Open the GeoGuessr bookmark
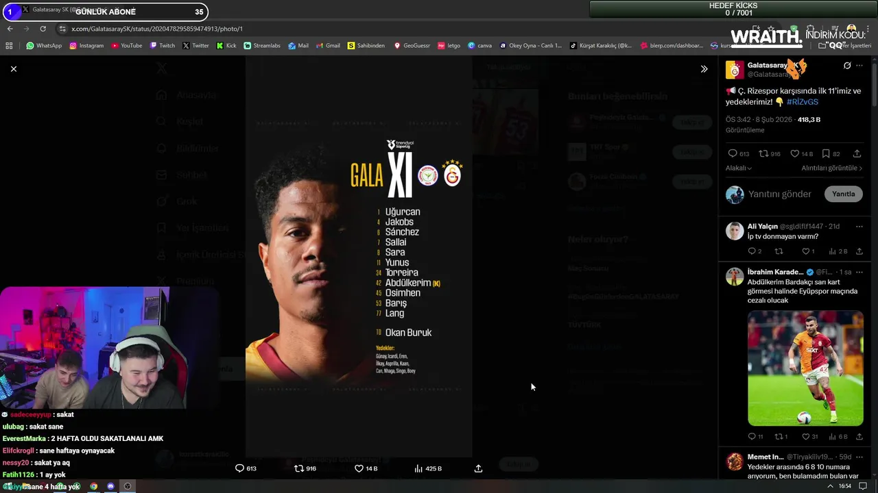This screenshot has width=878, height=493. 412,46
